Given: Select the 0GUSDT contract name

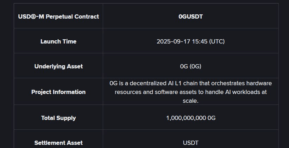Looking at the screenshot, I should tap(190, 16).
